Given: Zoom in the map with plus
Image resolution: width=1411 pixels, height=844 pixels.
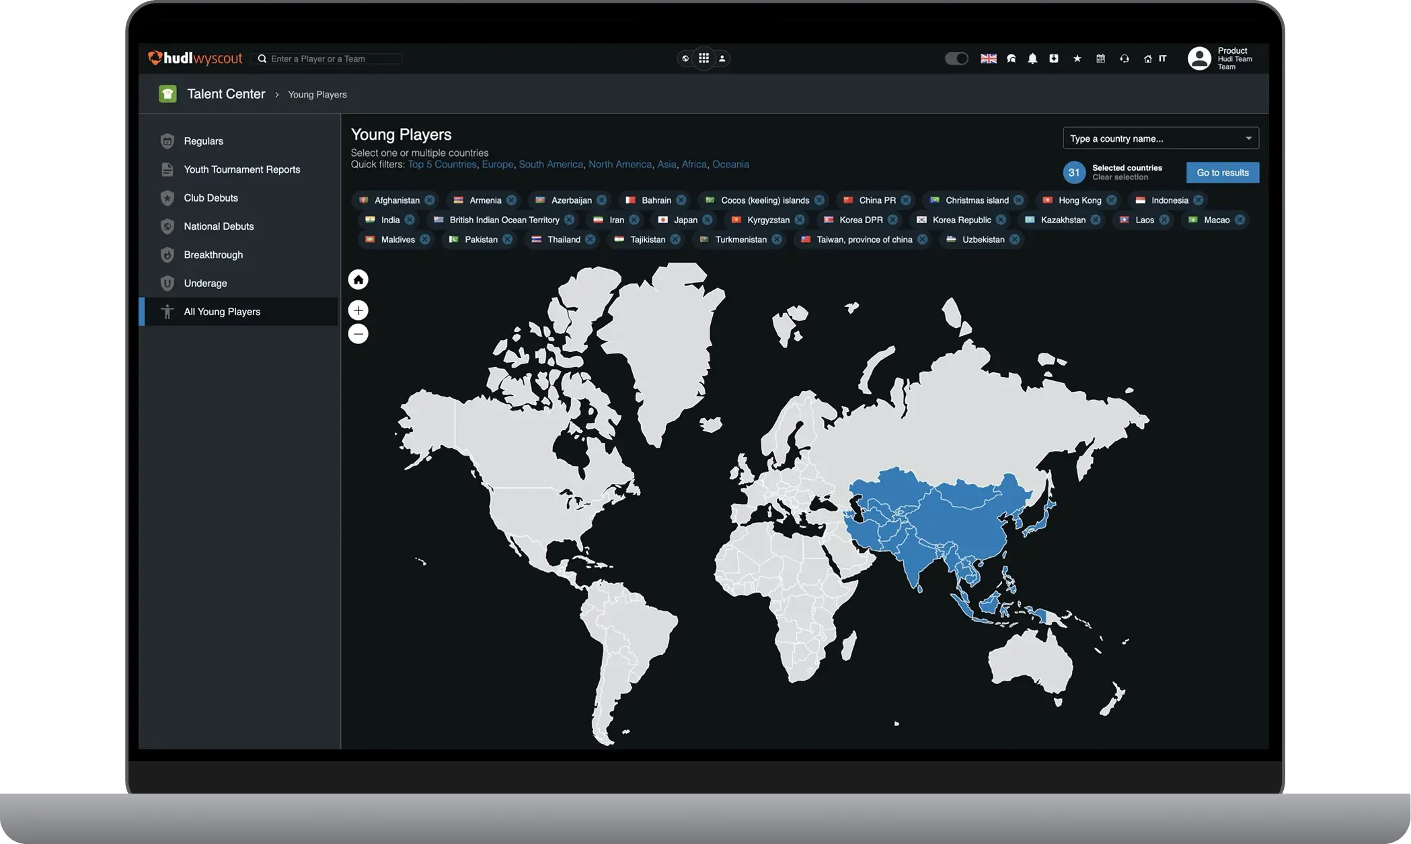Looking at the screenshot, I should tap(358, 310).
